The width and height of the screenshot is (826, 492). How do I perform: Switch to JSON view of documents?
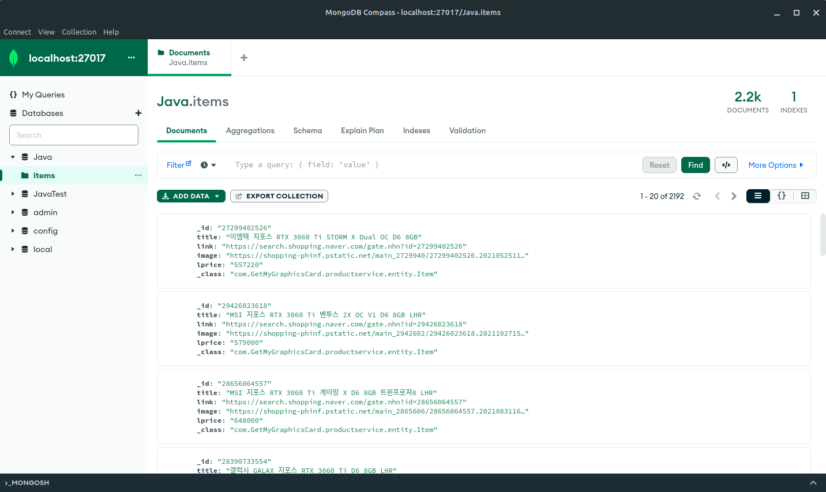(x=782, y=196)
